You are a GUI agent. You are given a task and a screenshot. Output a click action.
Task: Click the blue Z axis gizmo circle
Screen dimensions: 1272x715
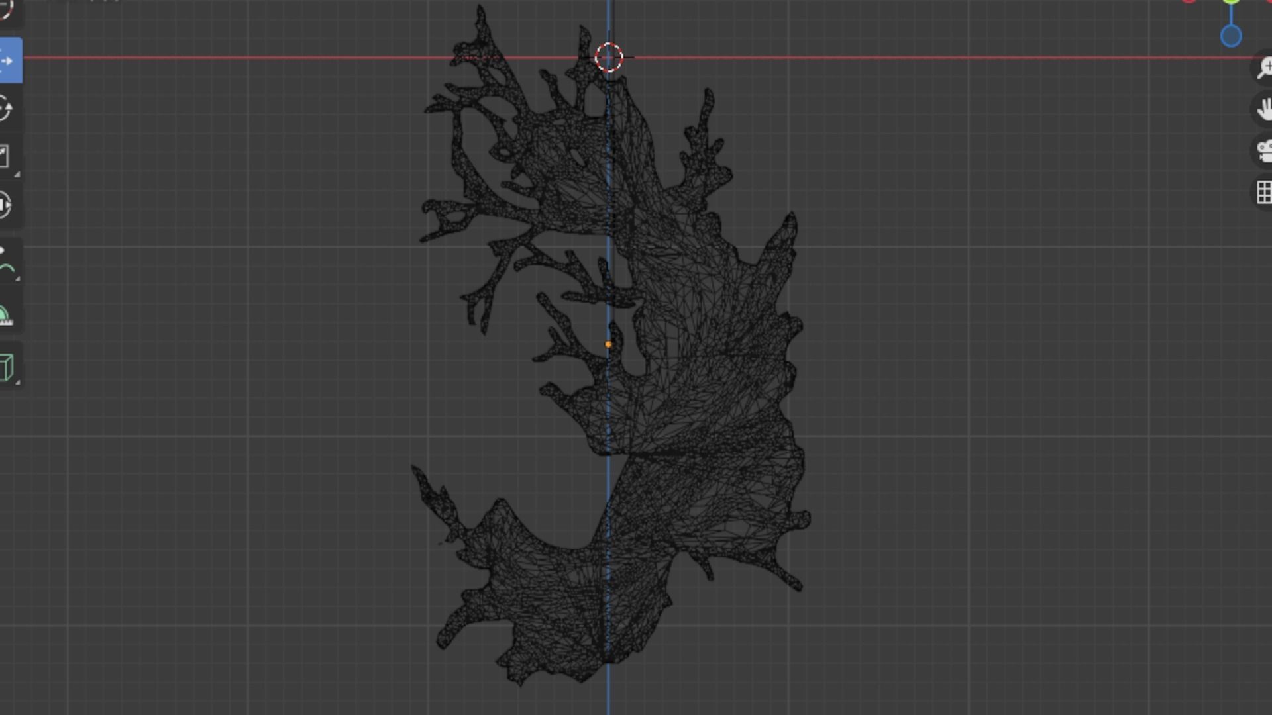pos(1231,36)
